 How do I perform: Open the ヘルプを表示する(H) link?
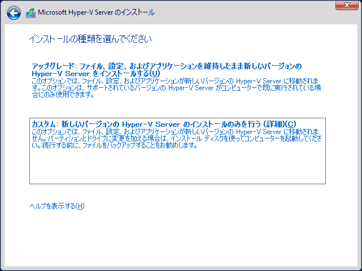(x=57, y=206)
